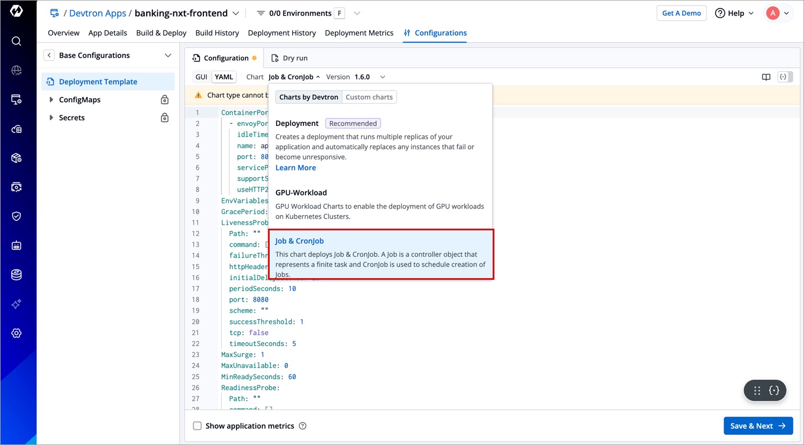The image size is (804, 445).
Task: Click the lock icon beside Secrets
Action: coord(165,117)
